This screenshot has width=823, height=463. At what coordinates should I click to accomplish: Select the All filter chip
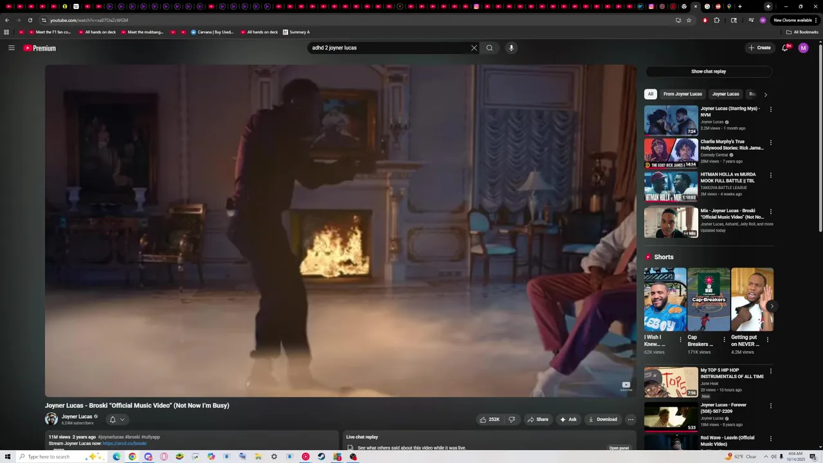coord(650,94)
